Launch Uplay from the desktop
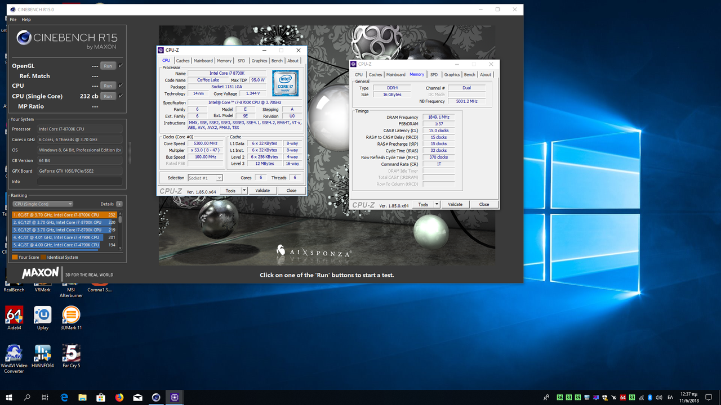This screenshot has height=405, width=721. 43,318
